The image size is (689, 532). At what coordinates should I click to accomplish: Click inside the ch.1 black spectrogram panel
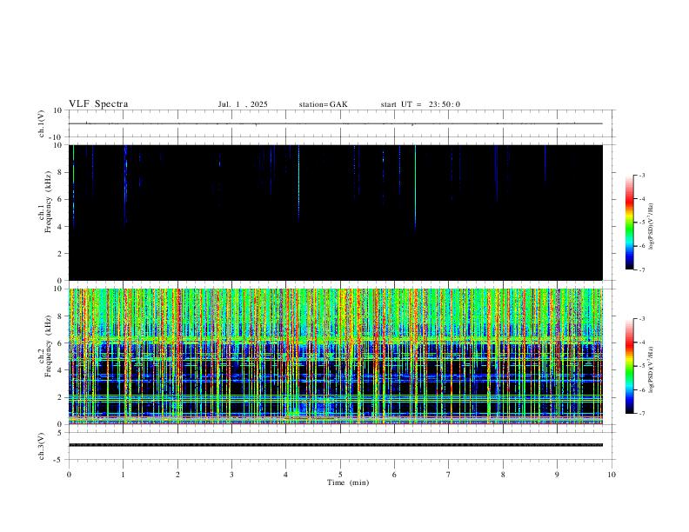point(336,212)
